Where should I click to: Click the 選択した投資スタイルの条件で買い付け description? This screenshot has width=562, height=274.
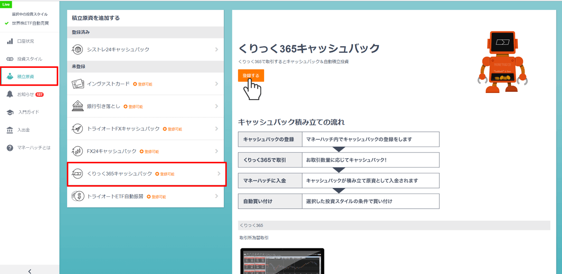349,201
